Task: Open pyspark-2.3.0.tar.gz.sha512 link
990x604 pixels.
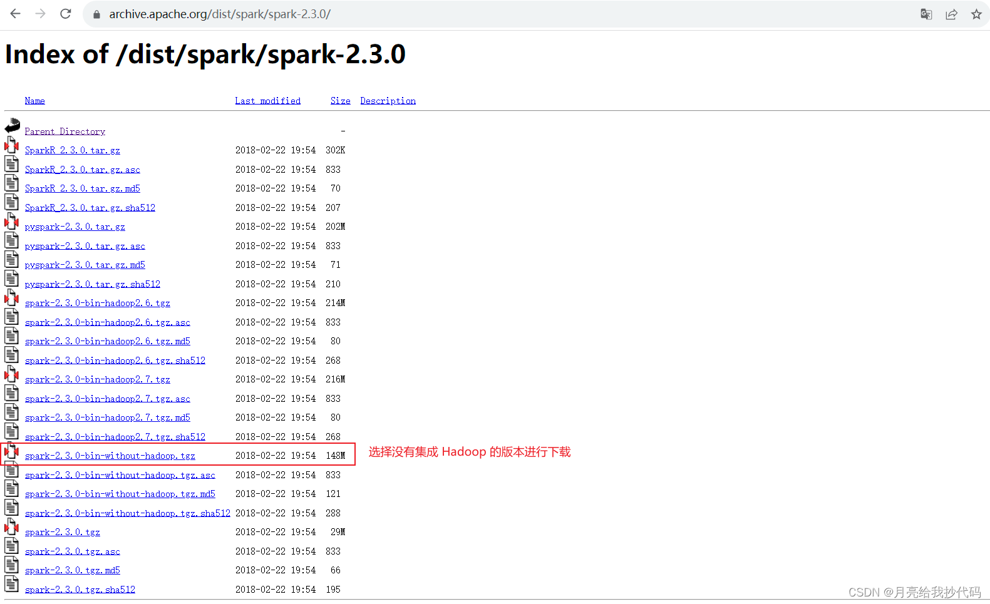Action: click(x=93, y=284)
